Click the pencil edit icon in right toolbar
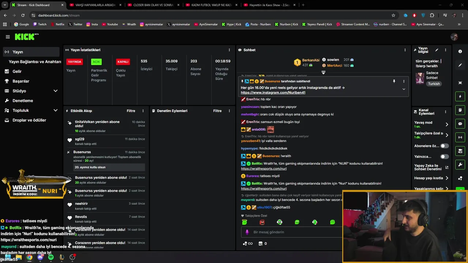Viewport: 468px width, 263px height. (460, 65)
